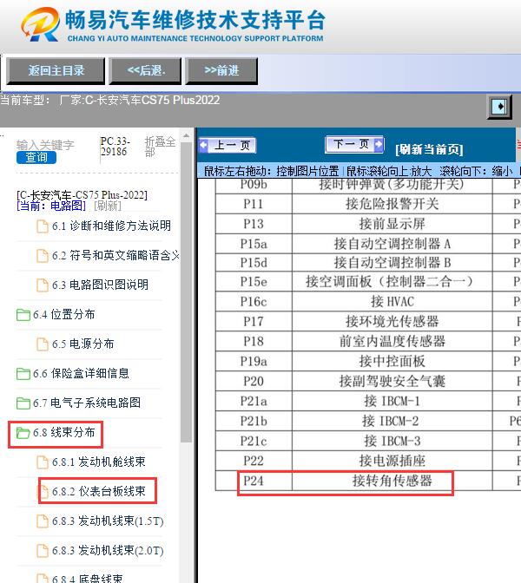Click the panel collapse arrow icon at right
521x583 pixels.
point(499,107)
